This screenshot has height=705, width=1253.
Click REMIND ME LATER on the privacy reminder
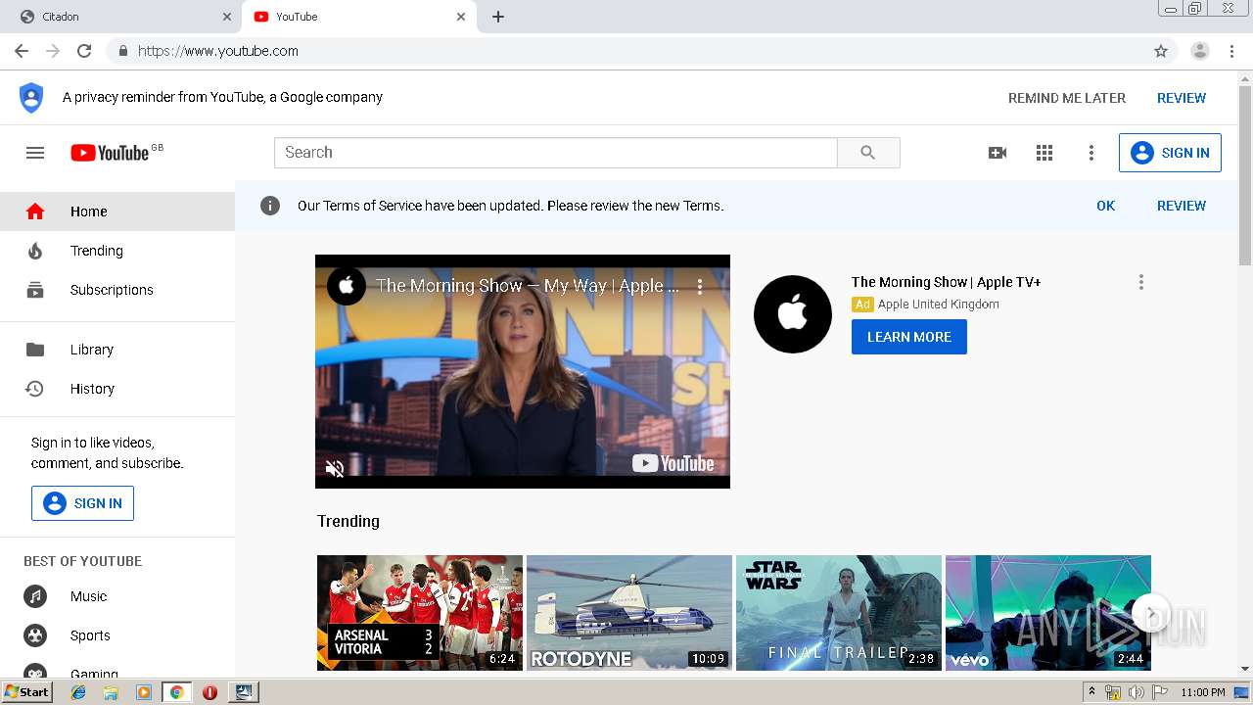click(1067, 98)
